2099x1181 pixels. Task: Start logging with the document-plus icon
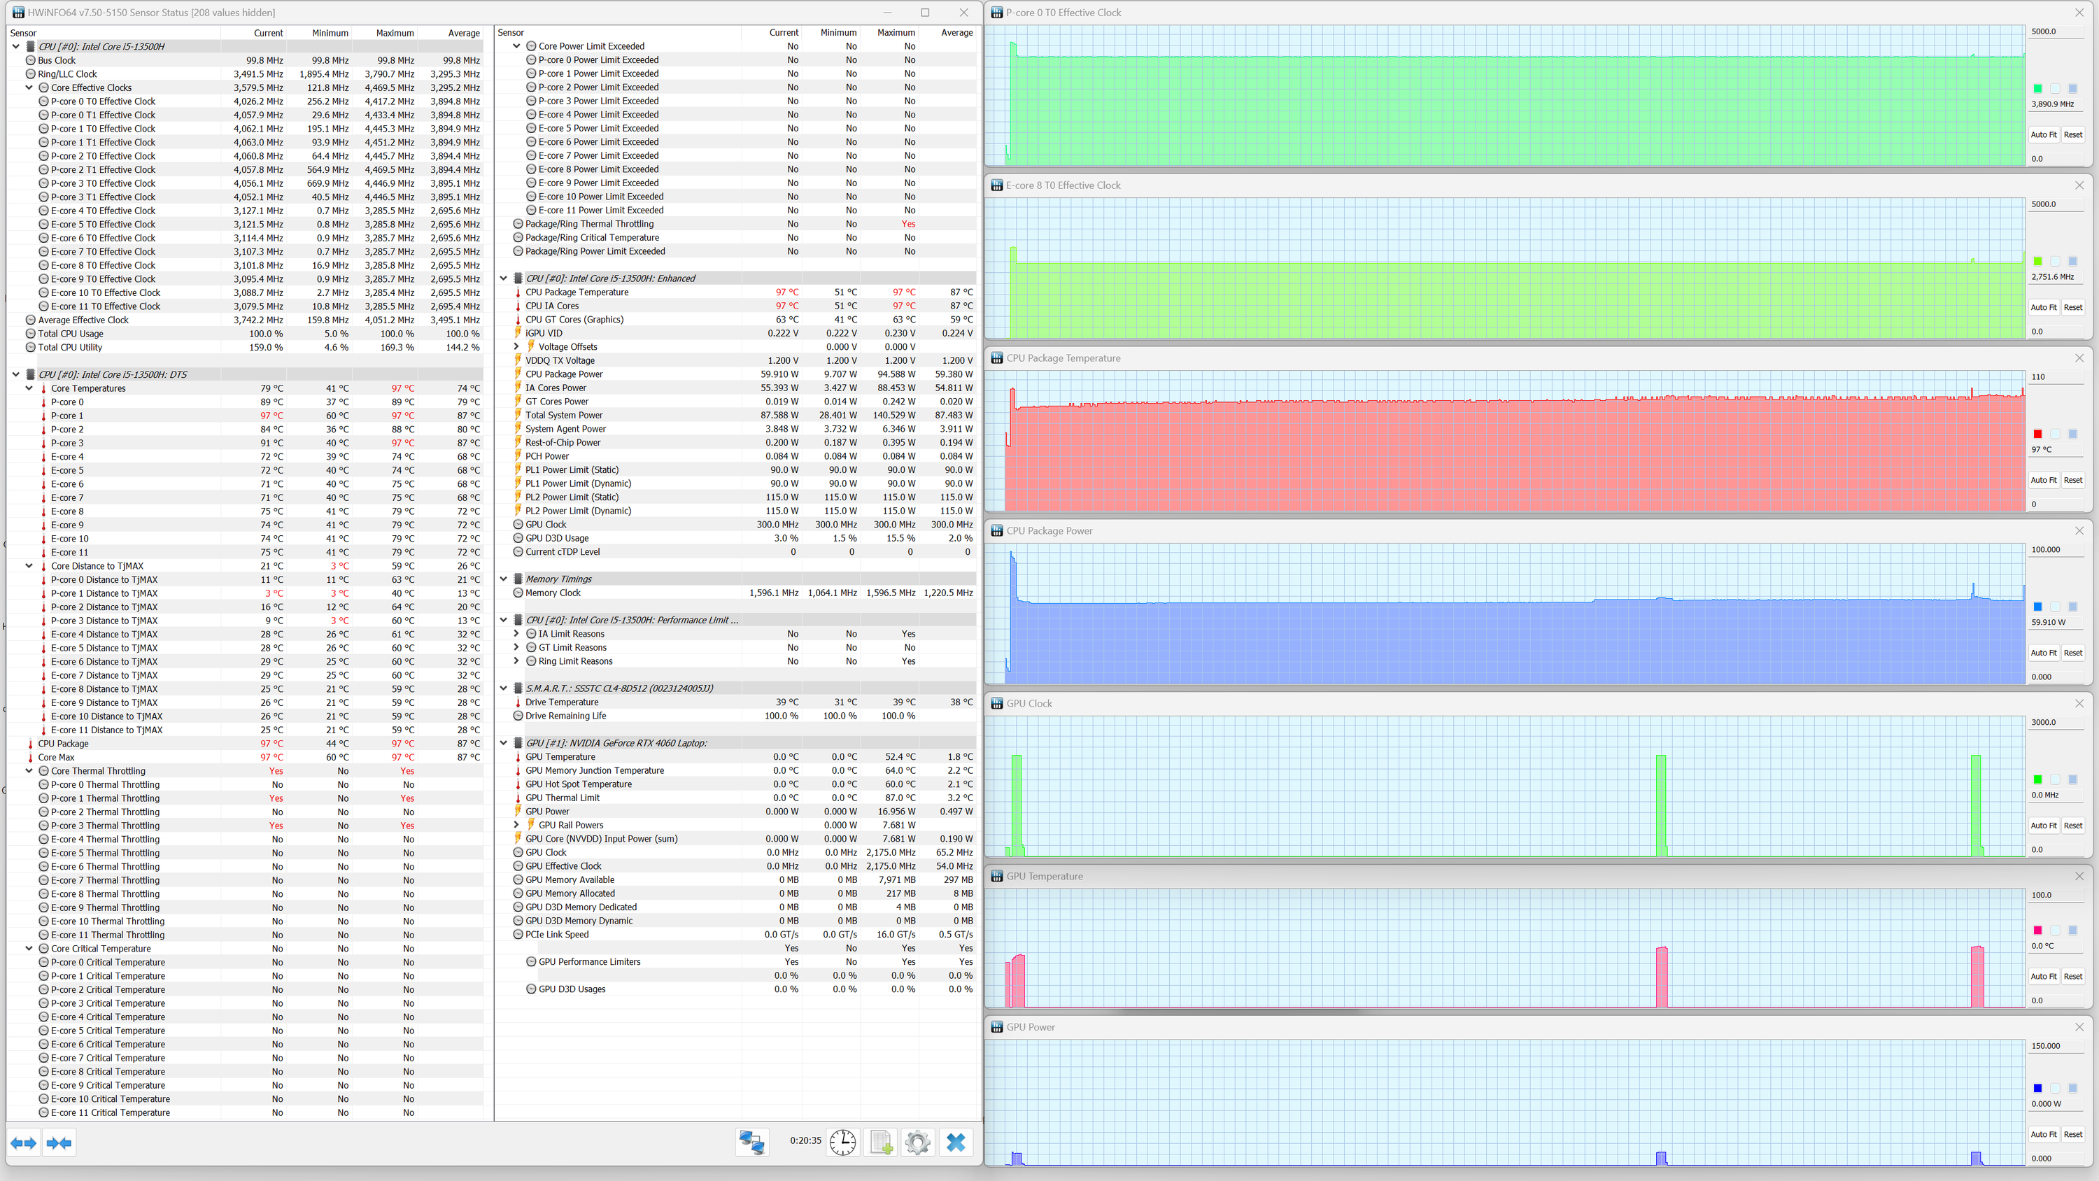(x=881, y=1143)
